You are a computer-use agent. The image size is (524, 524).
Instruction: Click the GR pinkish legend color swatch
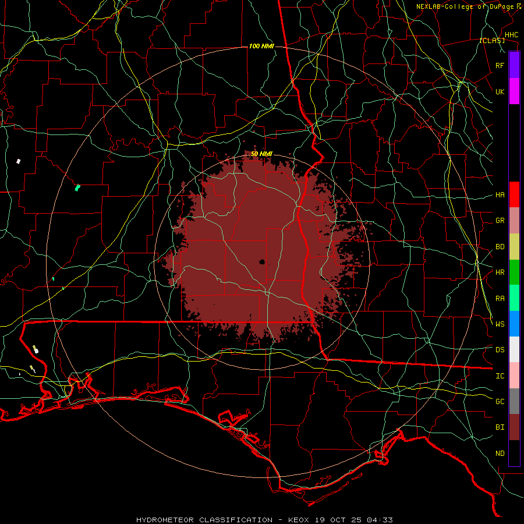[x=514, y=221]
